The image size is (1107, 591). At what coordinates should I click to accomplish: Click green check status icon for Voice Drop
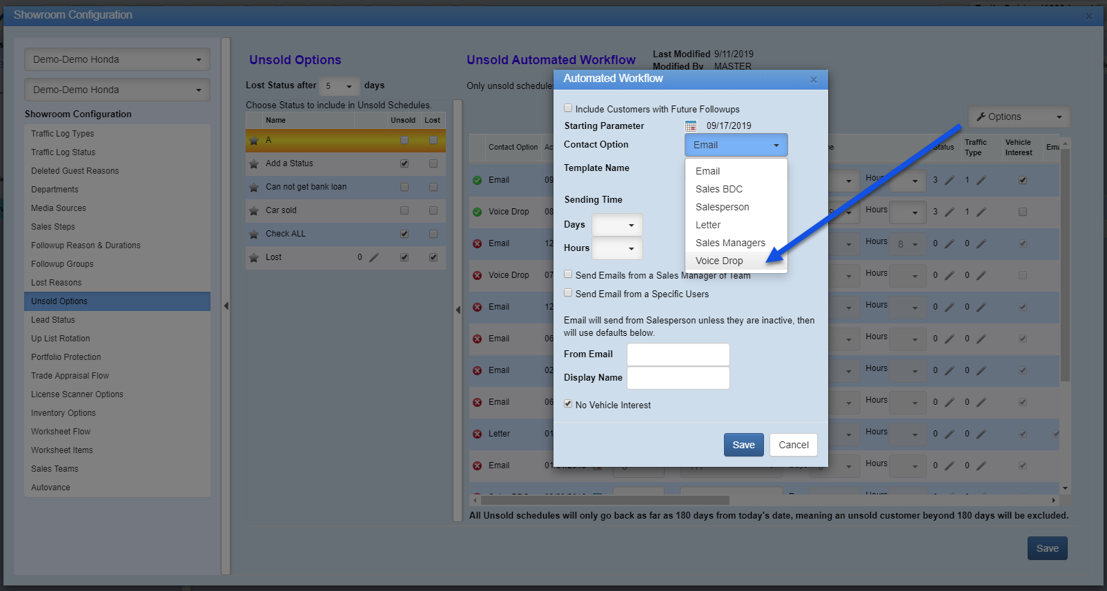(x=477, y=212)
